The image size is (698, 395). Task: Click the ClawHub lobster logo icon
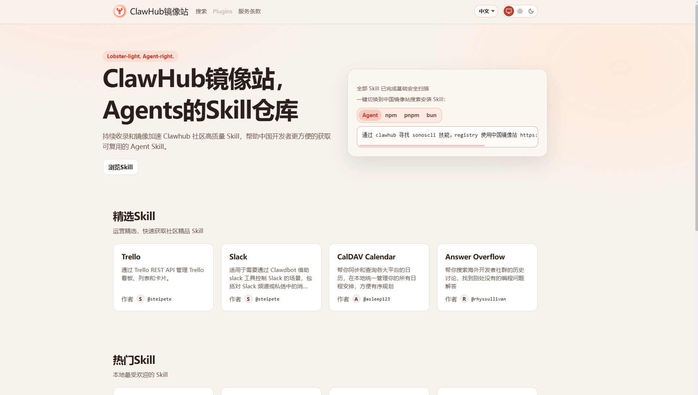pos(119,11)
